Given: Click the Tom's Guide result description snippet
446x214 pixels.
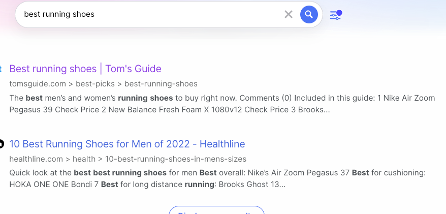Looking at the screenshot, I should [x=222, y=104].
